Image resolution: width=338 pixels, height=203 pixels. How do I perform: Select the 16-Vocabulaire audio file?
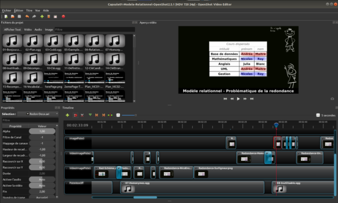33,80
